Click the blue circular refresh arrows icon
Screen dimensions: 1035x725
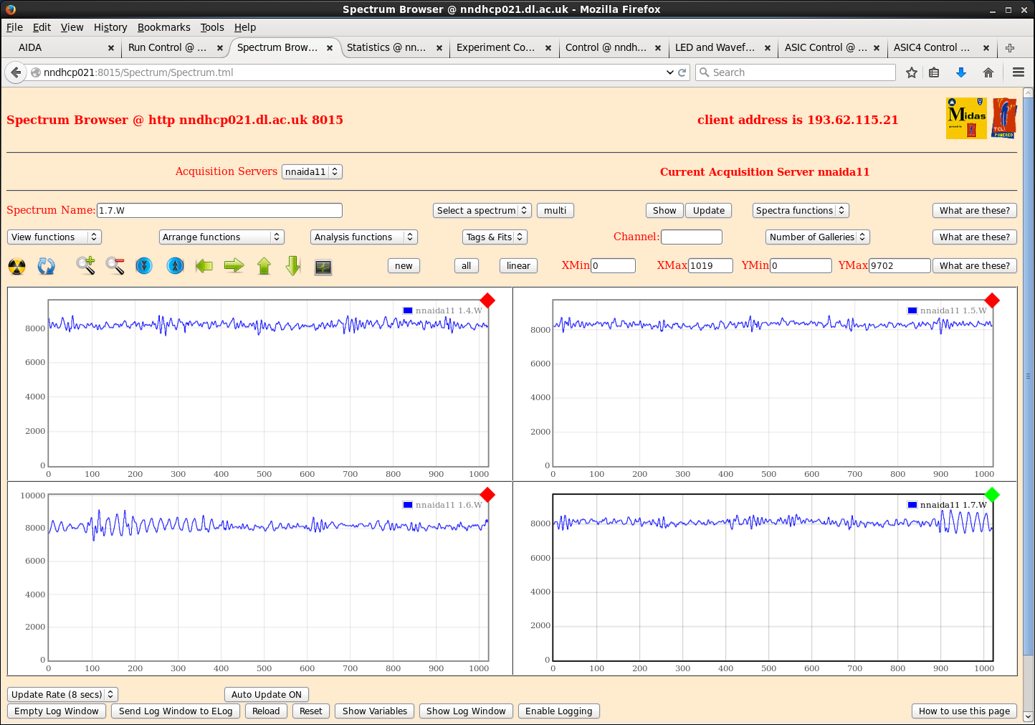[x=47, y=267]
